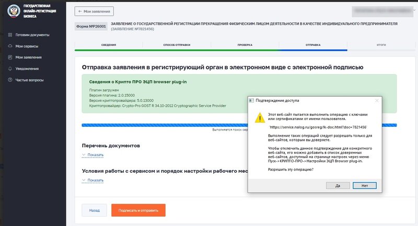Click the Версия криптопровайдера: 5.0.13000 line
Image resolution: width=418 pixels, height=226 pixels.
click(x=121, y=101)
